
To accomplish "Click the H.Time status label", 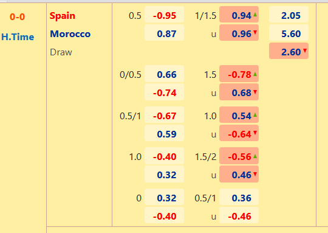I will (18, 37).
